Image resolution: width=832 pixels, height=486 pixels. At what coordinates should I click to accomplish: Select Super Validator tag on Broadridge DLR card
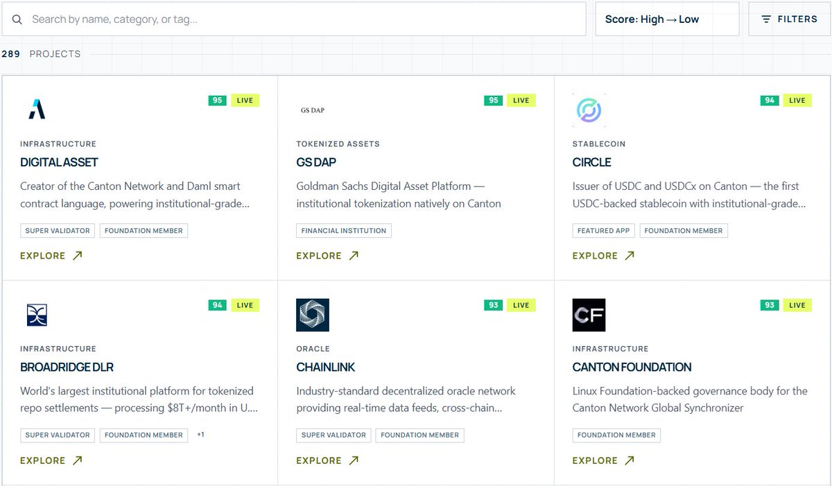58,435
